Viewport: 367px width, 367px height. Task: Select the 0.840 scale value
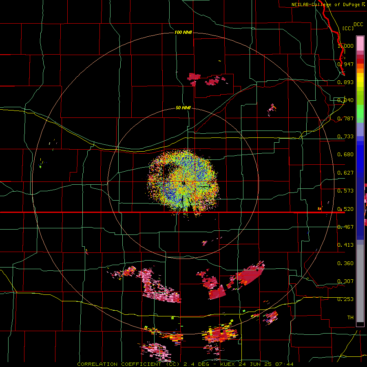tap(345, 100)
